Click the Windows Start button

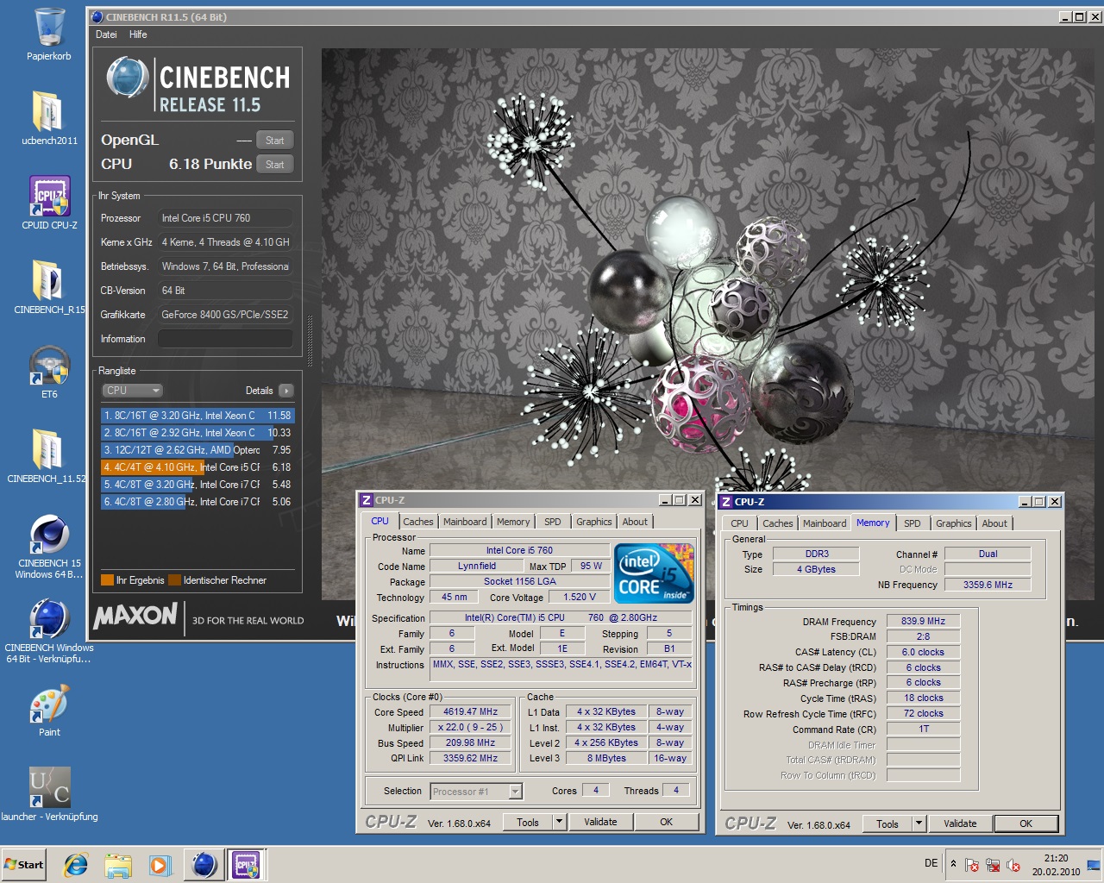[x=24, y=865]
